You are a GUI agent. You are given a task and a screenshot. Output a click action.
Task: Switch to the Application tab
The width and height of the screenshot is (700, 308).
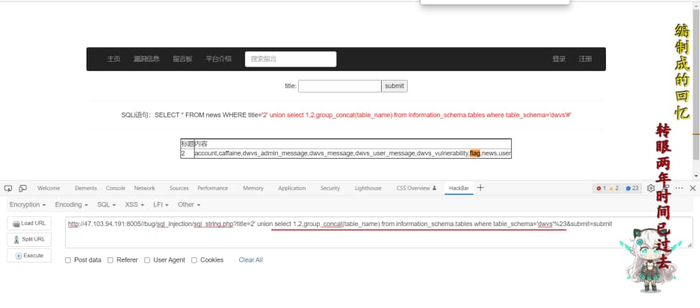pyautogui.click(x=292, y=188)
